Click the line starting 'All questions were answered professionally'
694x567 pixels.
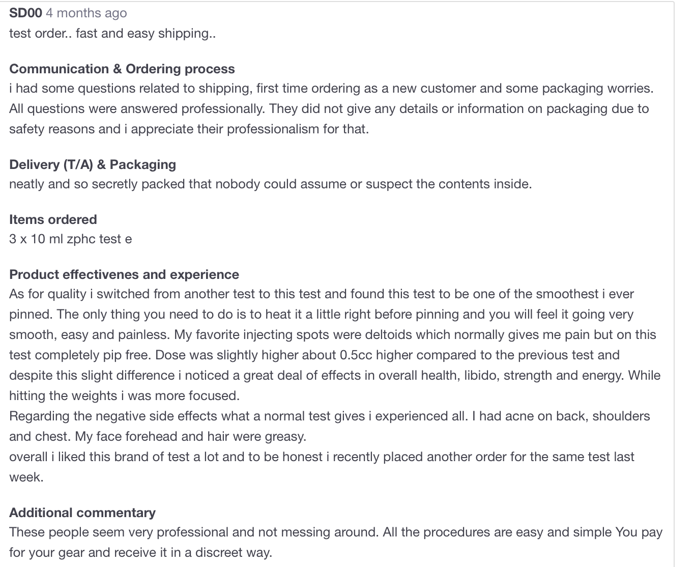[x=329, y=109]
